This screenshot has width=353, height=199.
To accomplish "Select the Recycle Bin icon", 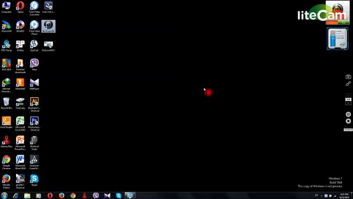I will (6, 103).
